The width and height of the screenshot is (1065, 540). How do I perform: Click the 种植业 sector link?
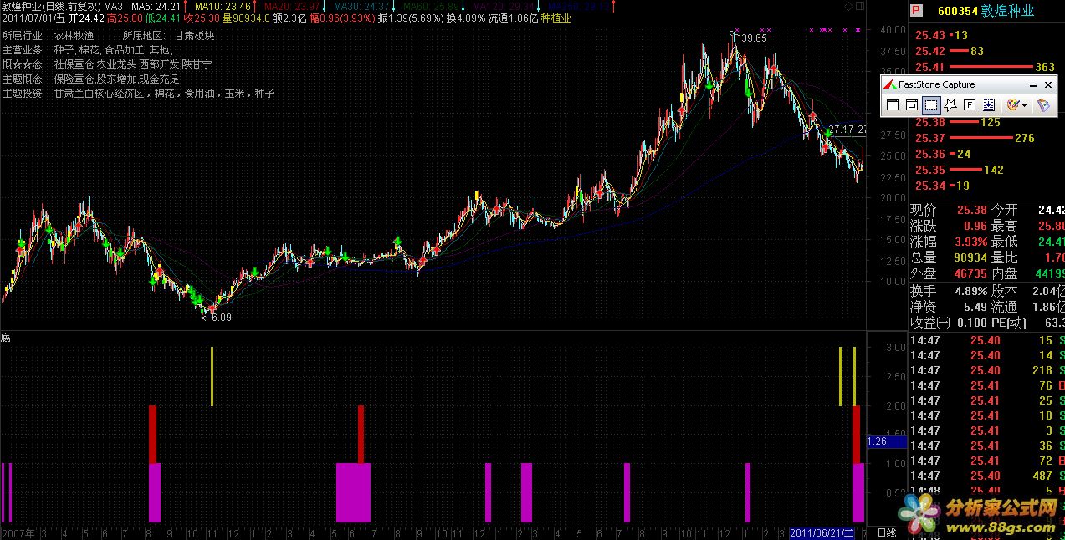(x=556, y=18)
